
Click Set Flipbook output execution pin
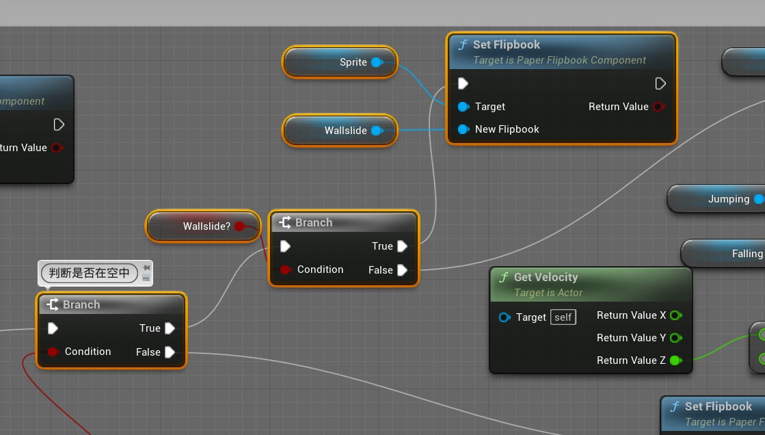tap(660, 83)
